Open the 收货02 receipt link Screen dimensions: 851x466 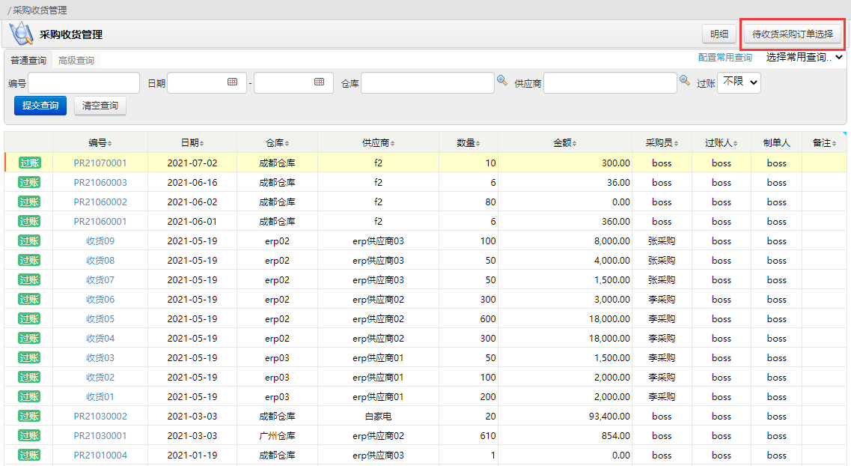(100, 378)
